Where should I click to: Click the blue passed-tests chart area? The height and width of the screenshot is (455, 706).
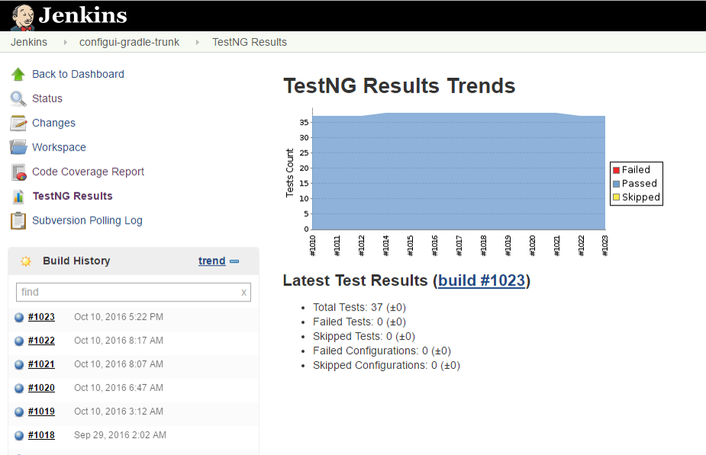click(459, 172)
